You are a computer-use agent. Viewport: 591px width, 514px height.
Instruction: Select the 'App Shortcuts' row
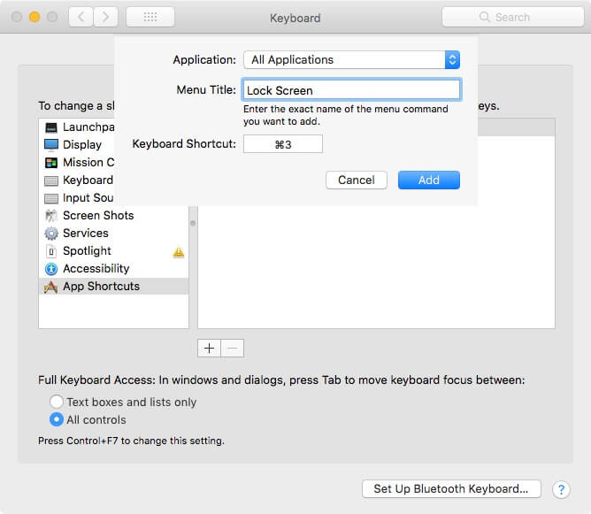coord(113,287)
